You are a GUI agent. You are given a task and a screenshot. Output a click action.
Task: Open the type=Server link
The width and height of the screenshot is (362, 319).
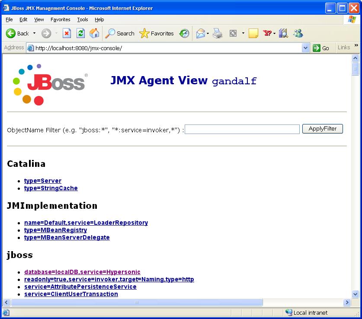[43, 181]
